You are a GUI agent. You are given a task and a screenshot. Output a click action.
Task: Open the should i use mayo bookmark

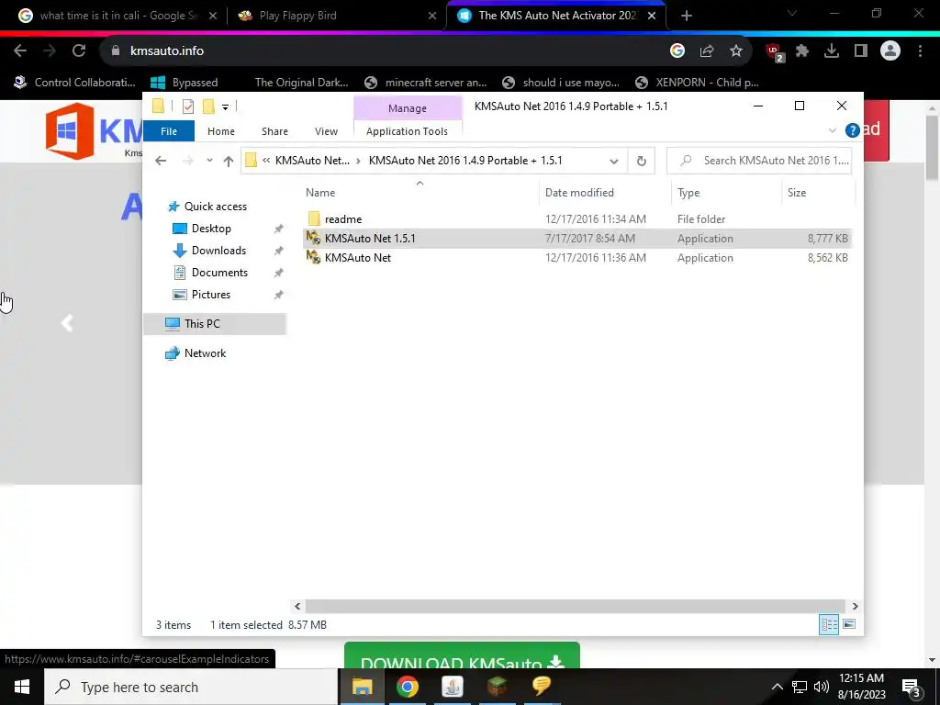point(561,83)
